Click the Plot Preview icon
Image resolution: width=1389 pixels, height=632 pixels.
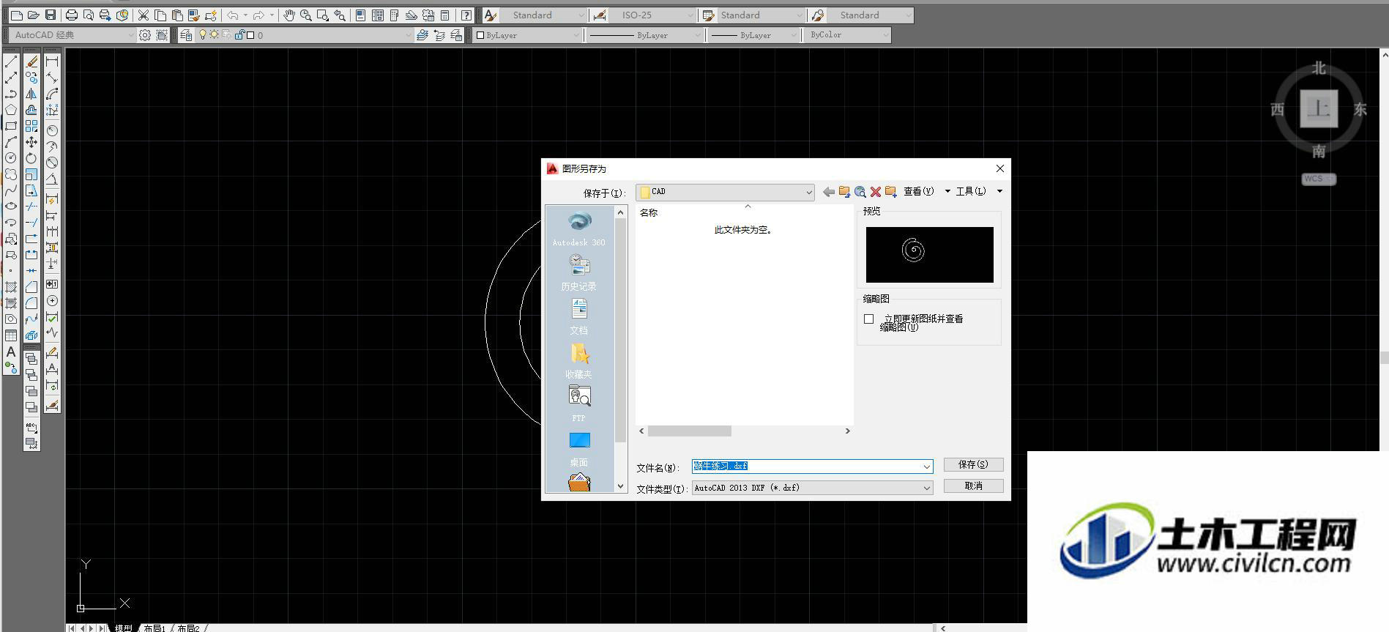point(89,15)
